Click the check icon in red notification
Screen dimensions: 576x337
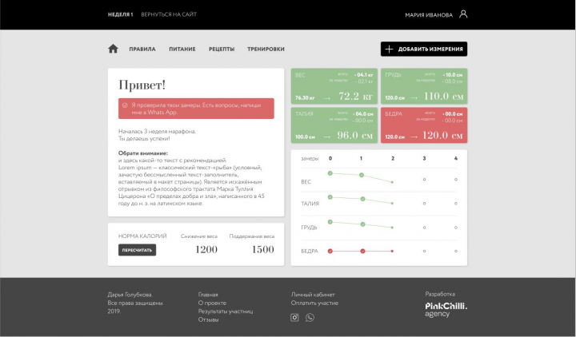125,105
